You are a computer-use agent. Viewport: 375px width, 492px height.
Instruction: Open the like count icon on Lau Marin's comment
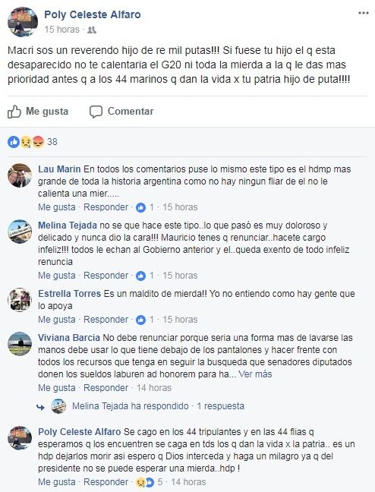tap(140, 207)
